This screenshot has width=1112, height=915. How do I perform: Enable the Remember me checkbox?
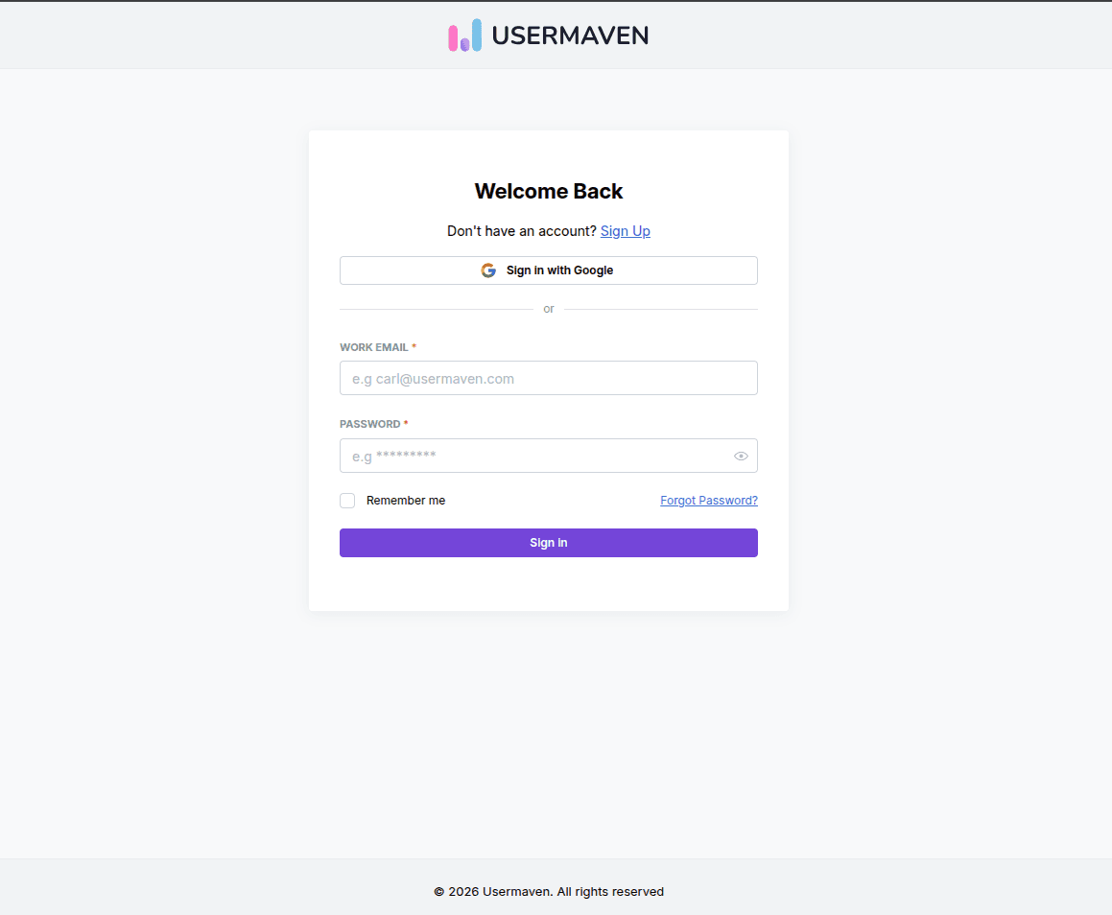click(347, 501)
